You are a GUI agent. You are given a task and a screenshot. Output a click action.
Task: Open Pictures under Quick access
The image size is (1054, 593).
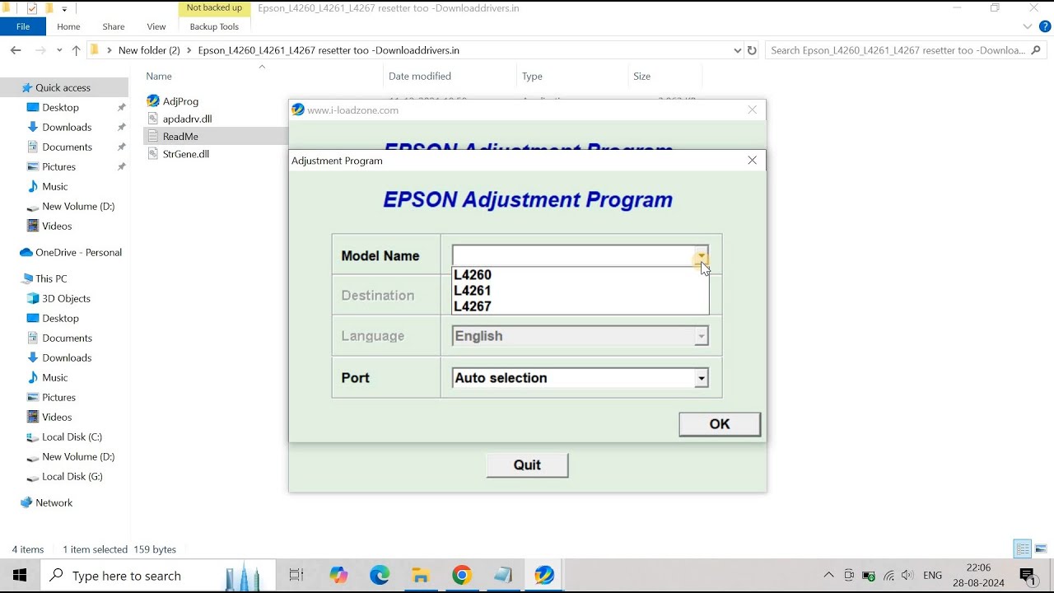[x=58, y=166]
